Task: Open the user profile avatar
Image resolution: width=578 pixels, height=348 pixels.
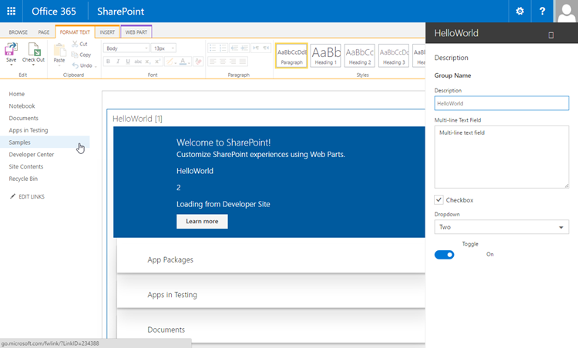Action: point(566,11)
